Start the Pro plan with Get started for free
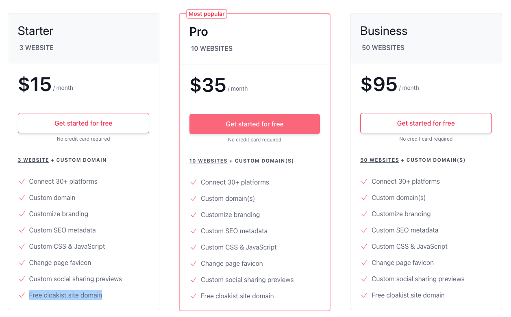This screenshot has width=511, height=317. (x=254, y=124)
